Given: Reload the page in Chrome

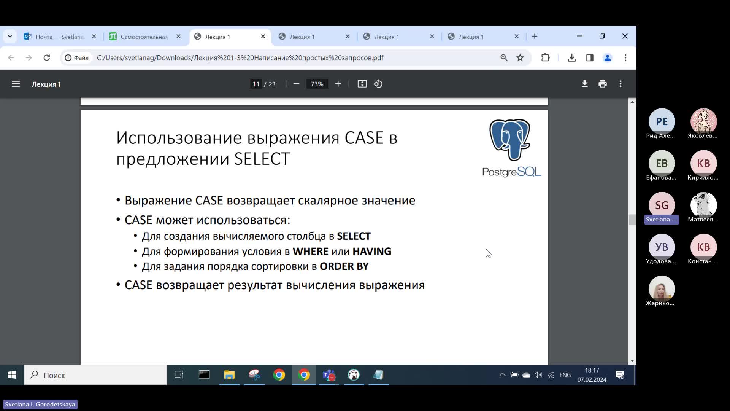Looking at the screenshot, I should click(47, 57).
